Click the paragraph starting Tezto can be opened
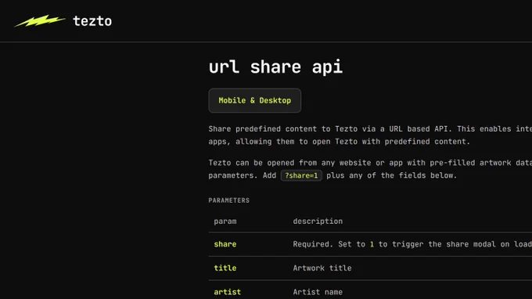 (x=370, y=169)
